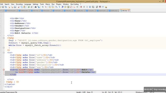The image size is (166, 93).
Task: Open Replace dialog from the toolbar
Action: click(x=39, y=7)
